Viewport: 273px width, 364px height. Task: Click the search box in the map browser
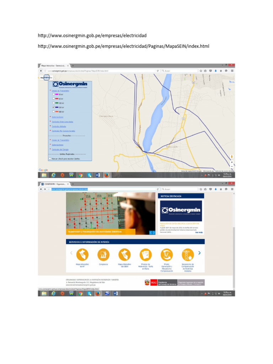179,71
